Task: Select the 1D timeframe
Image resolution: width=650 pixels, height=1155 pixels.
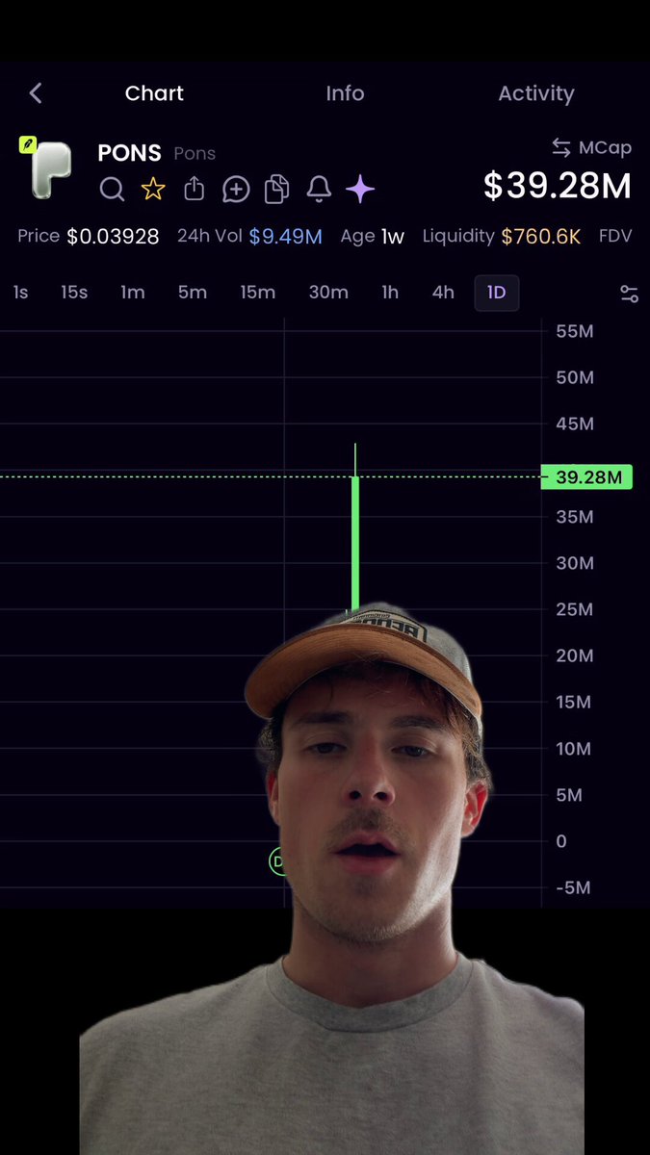Action: 497,293
